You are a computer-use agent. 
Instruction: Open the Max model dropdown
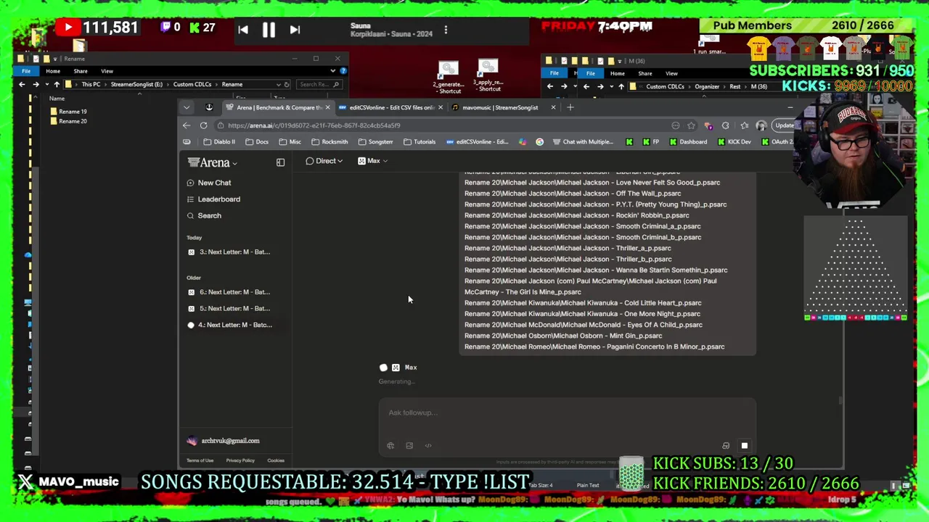(373, 161)
